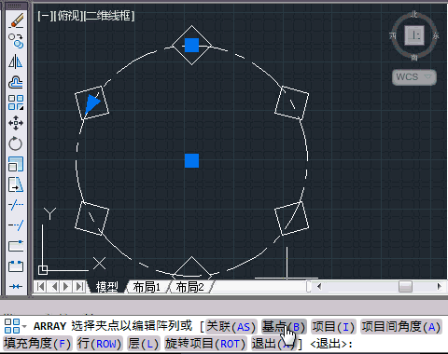The image size is (448, 354).
Task: Select the Extend tool
Action: click(16, 225)
